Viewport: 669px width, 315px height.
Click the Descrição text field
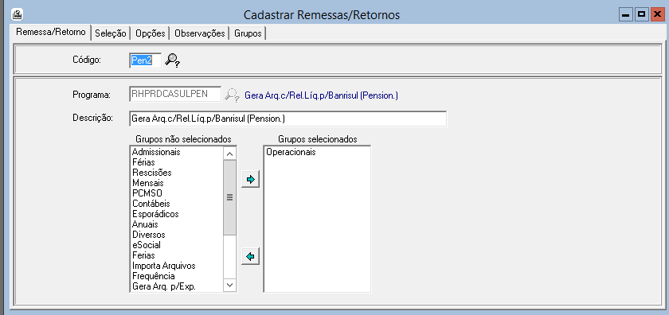(x=288, y=119)
